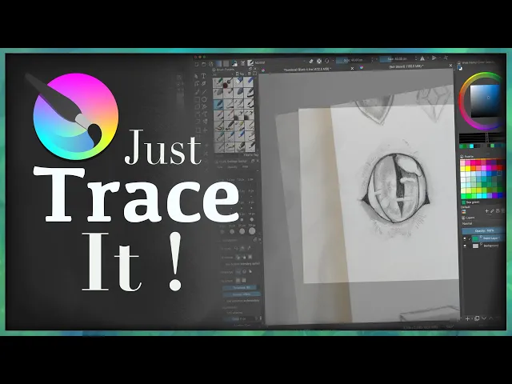Open the Normal blending mode dropdown in toolbar

tap(281, 62)
